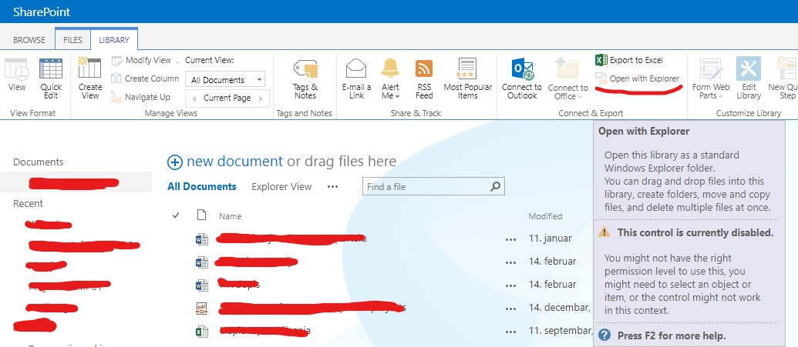This screenshot has width=798, height=347.
Task: Switch to the BROWSE ribbon tab
Action: click(x=29, y=40)
